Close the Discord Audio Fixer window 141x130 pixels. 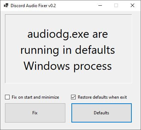tap(132, 5)
